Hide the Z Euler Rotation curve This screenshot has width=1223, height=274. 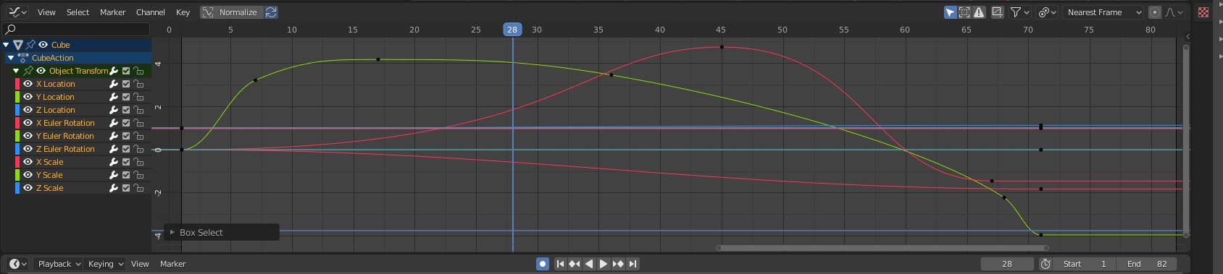click(x=28, y=149)
